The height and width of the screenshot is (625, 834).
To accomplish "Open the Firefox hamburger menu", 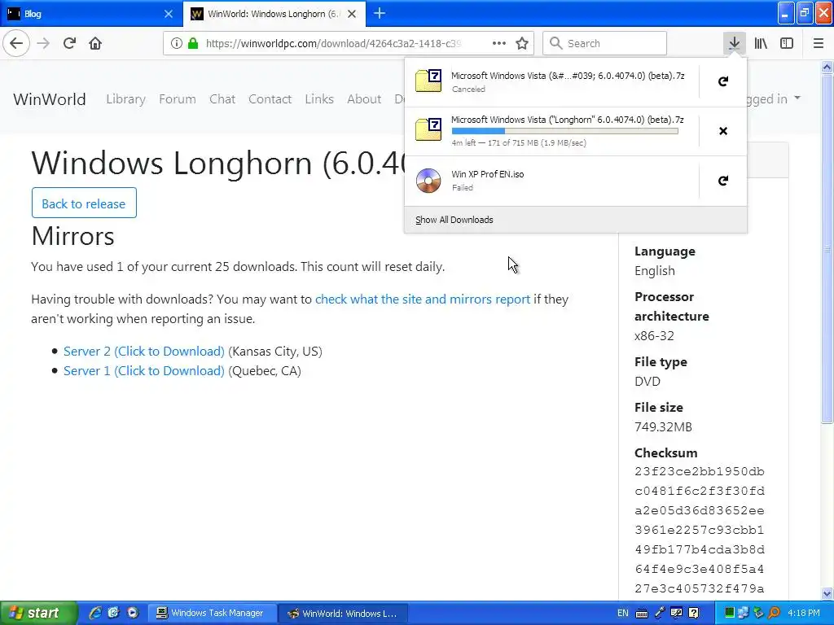I will (819, 43).
